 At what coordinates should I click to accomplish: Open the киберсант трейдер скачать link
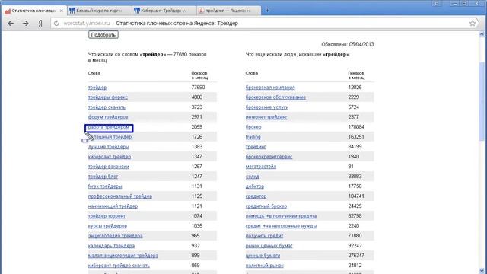119,266
